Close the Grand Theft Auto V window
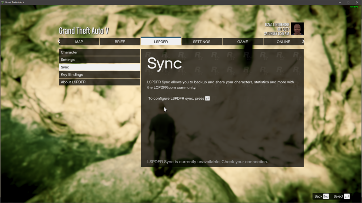Screen dimensions: 362x203 click(x=357, y=2)
